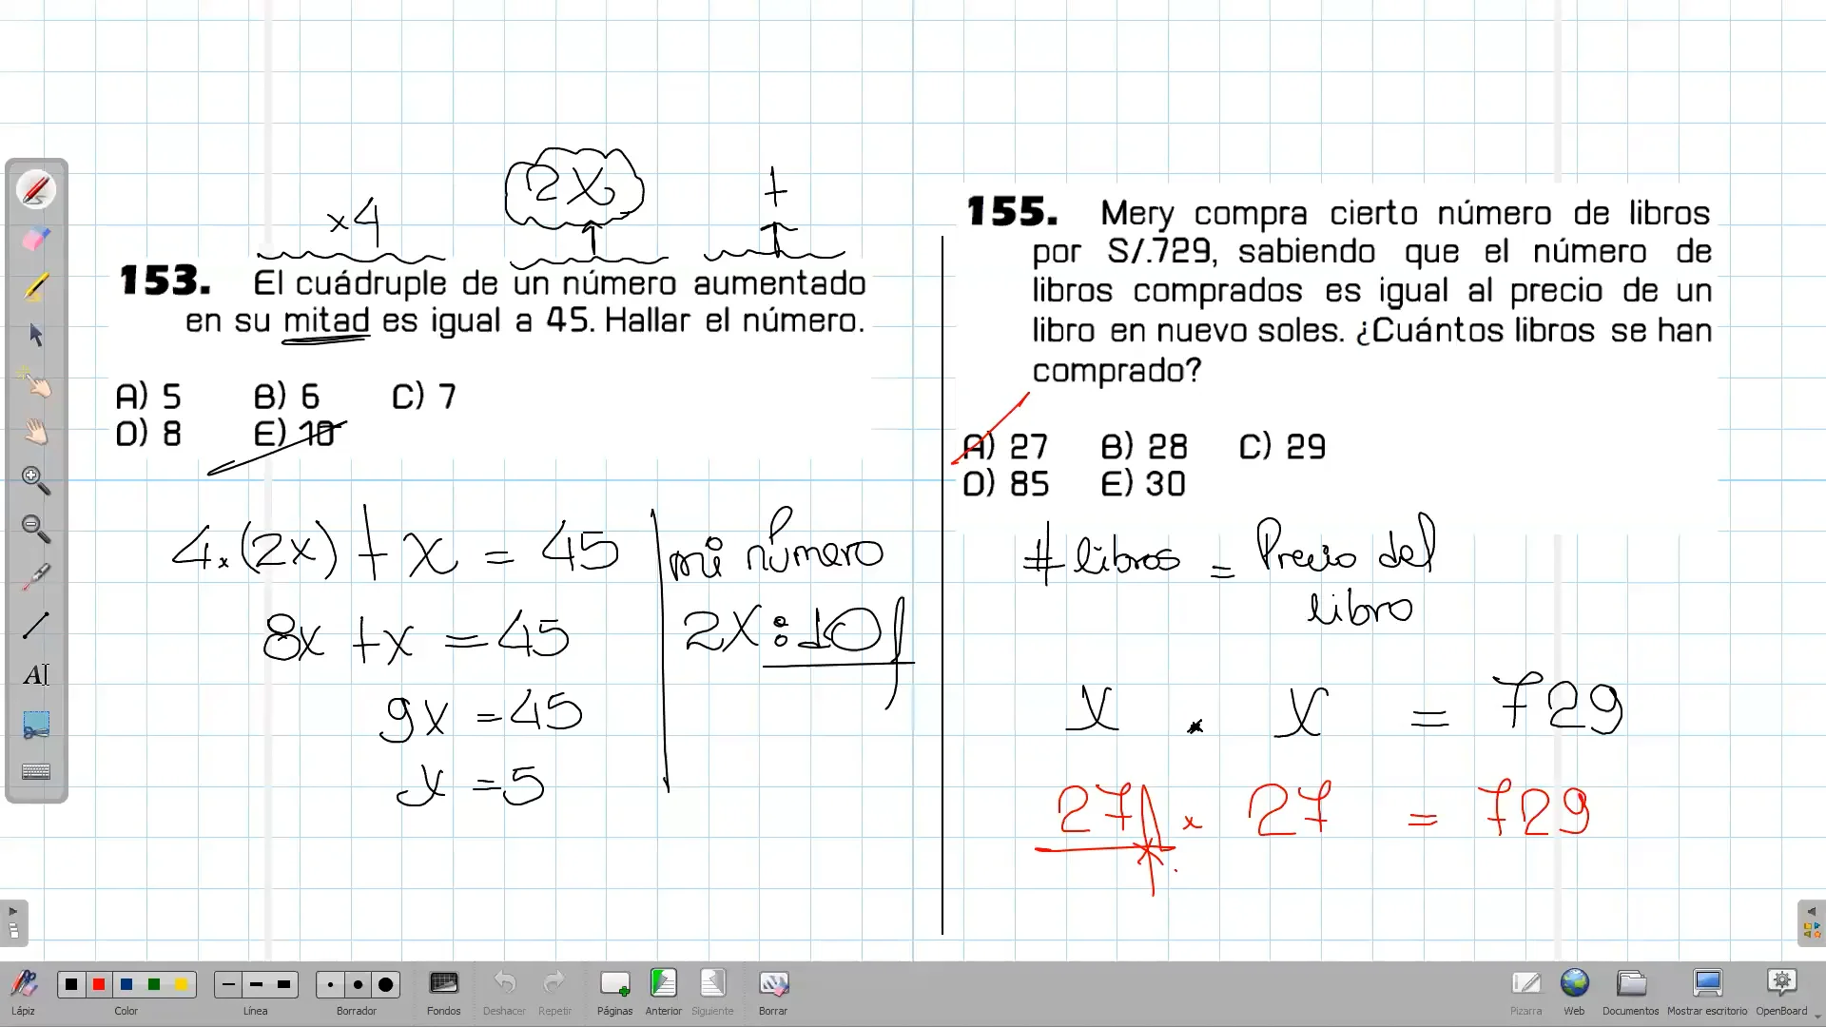The height and width of the screenshot is (1027, 1826).
Task: Select the medium line width
Action: coord(256,984)
